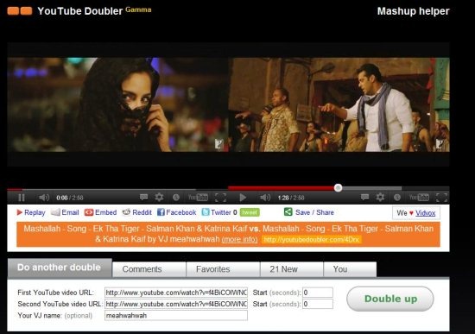
Task: Toggle captions icon on left video
Action: [x=144, y=198]
